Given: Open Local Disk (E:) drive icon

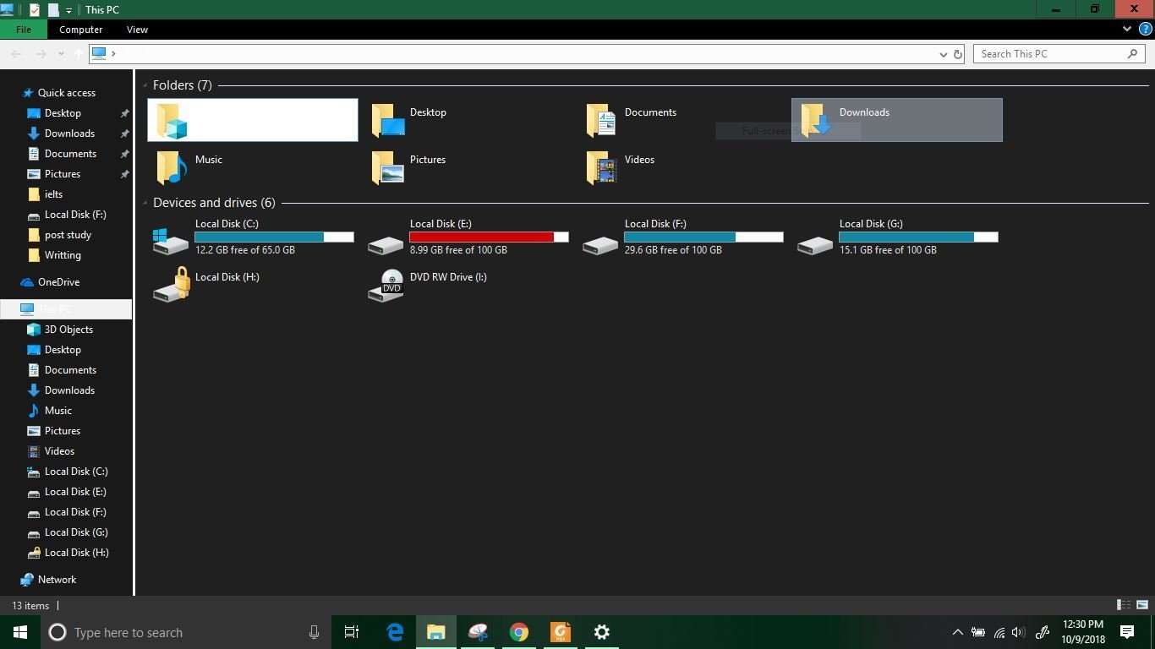Looking at the screenshot, I should click(386, 244).
